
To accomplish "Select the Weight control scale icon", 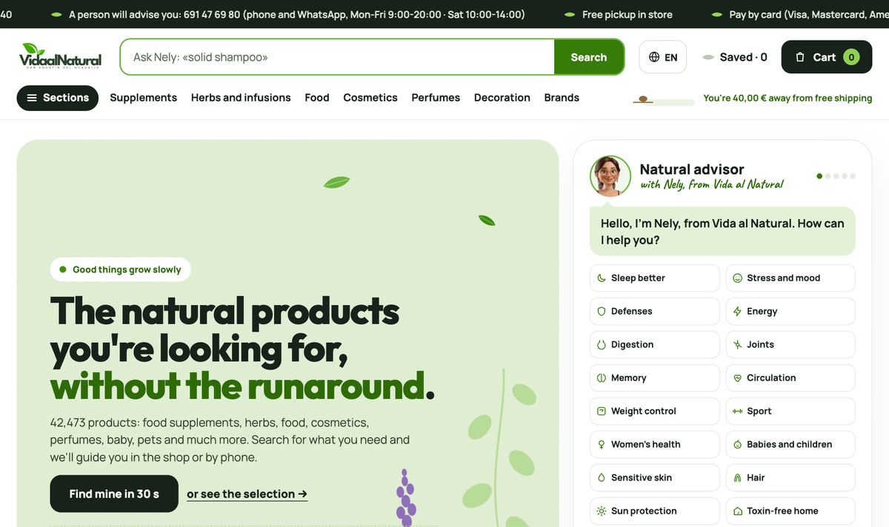I will coord(602,412).
